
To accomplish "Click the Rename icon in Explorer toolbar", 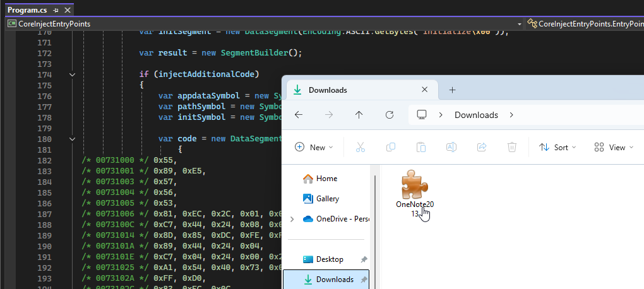I will (451, 147).
